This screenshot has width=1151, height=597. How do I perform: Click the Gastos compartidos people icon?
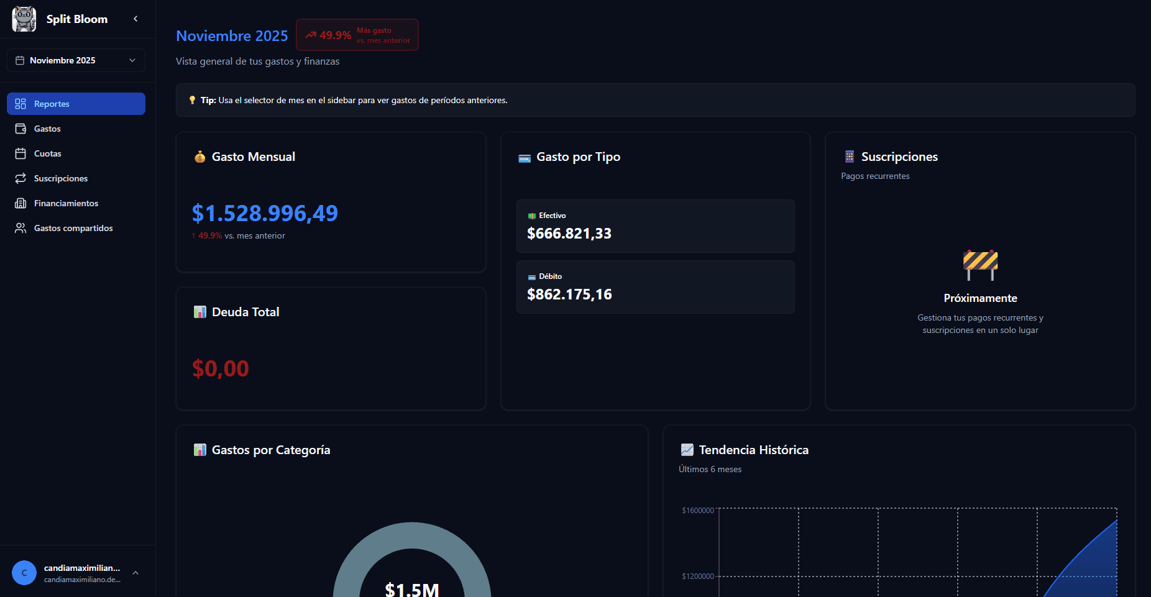21,228
